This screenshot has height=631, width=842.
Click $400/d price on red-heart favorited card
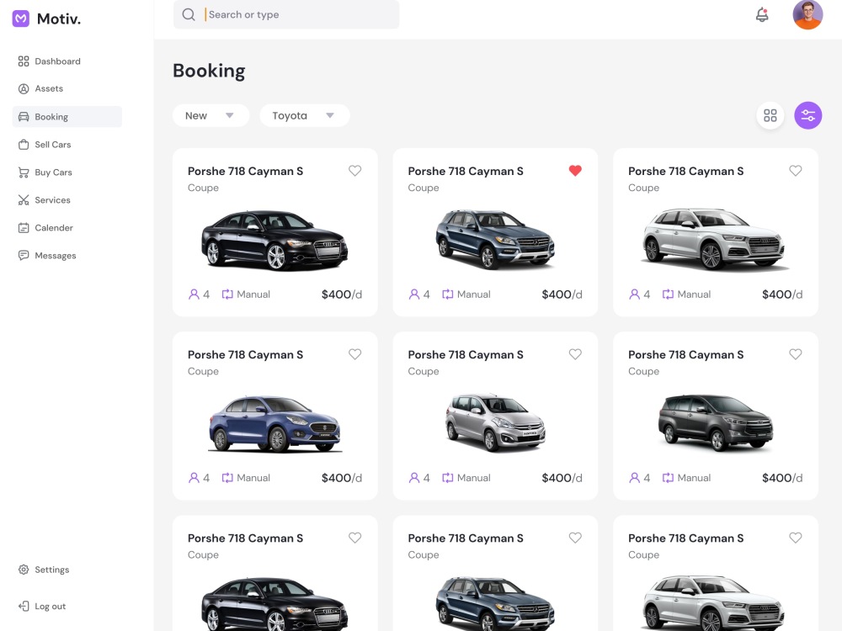562,294
